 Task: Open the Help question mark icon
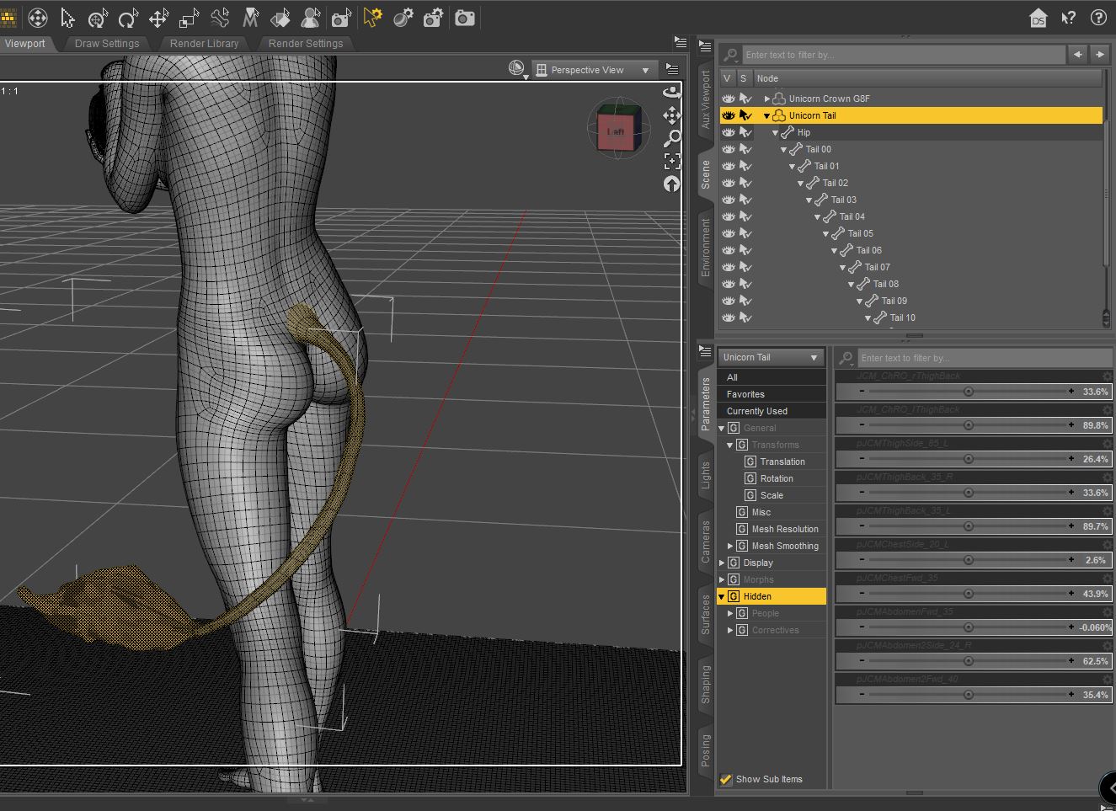1098,18
